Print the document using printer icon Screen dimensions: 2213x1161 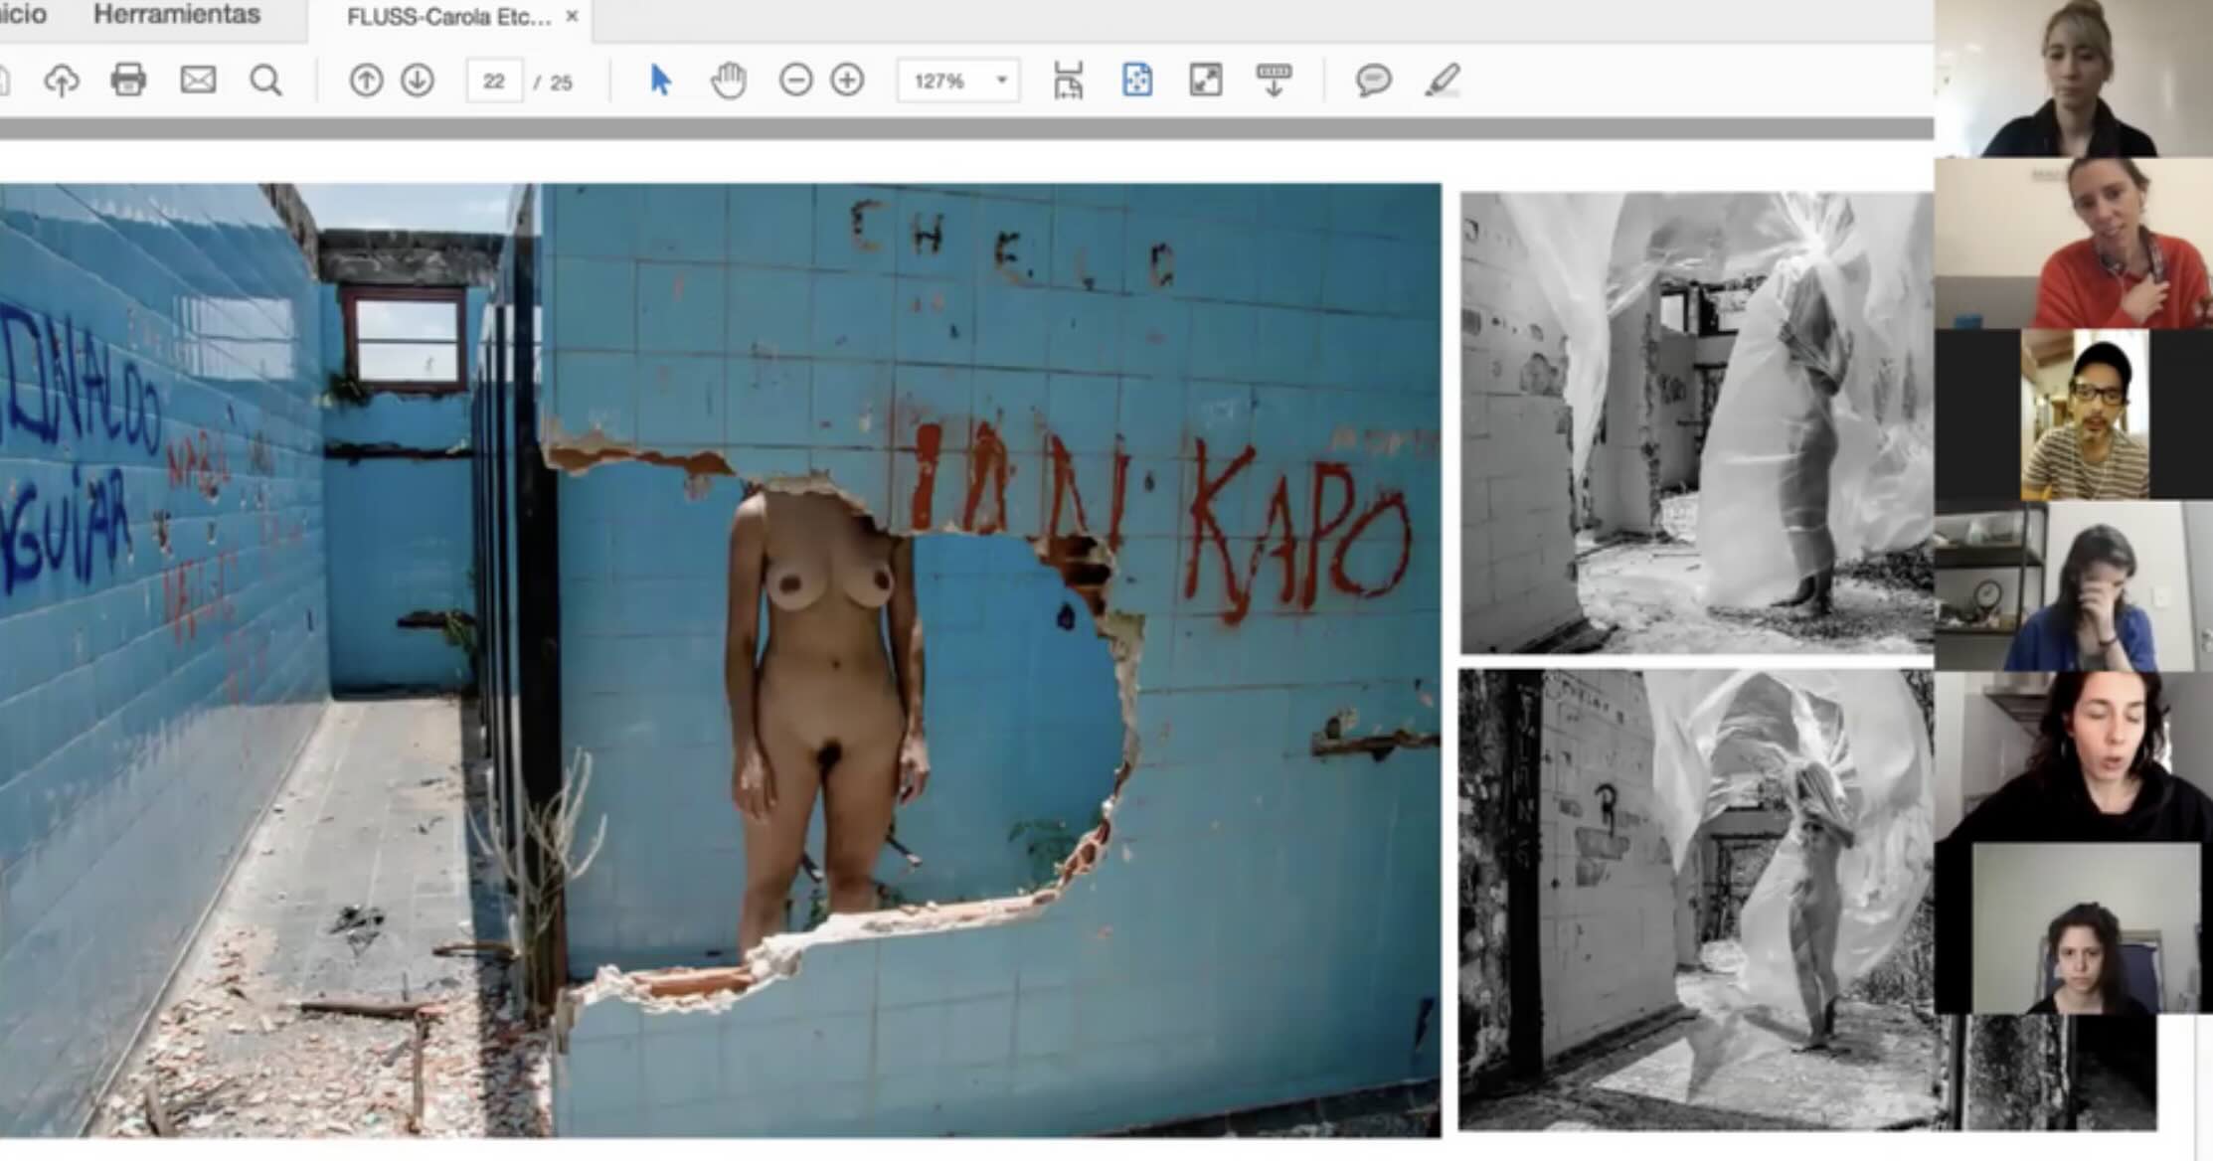(x=128, y=80)
